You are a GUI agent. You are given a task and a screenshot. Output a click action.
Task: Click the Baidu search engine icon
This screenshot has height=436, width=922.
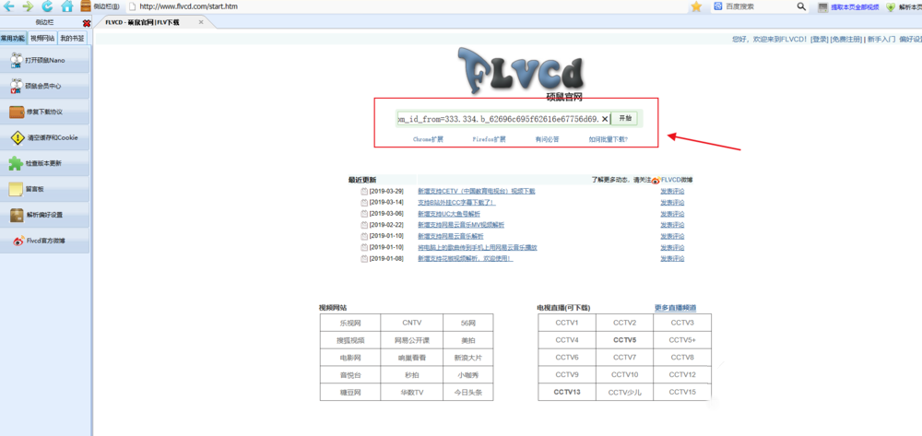(717, 6)
